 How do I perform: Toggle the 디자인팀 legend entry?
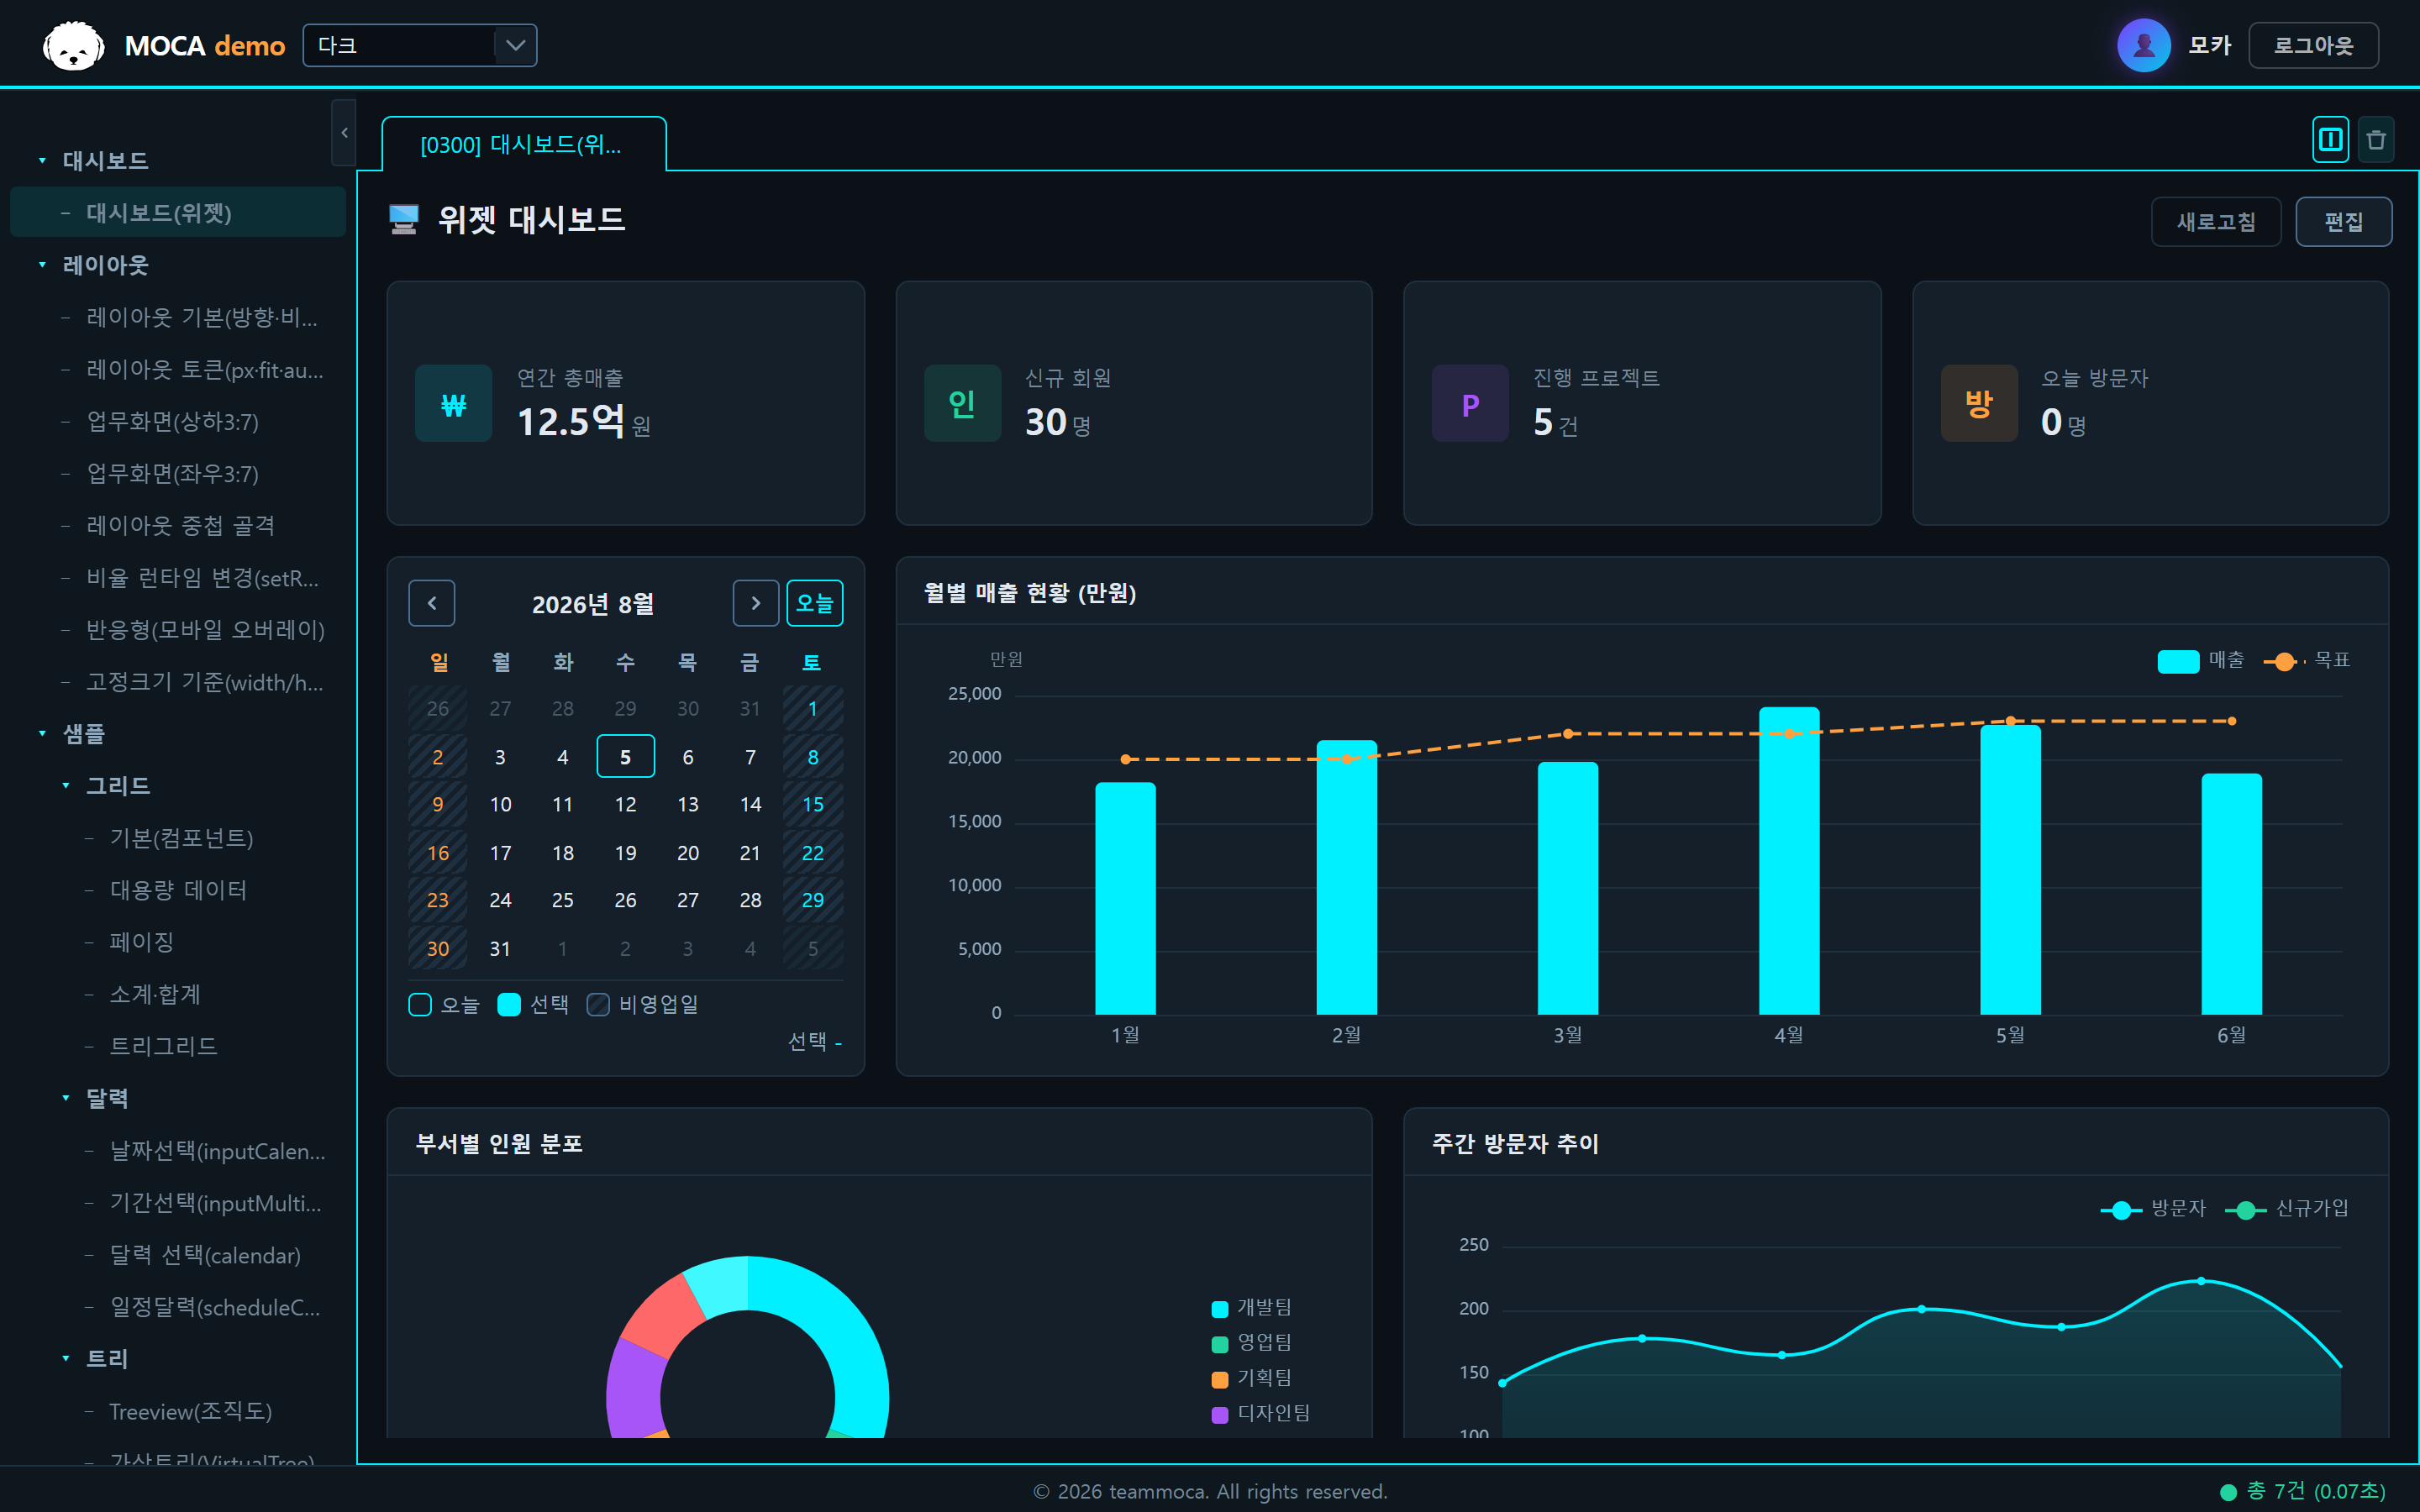point(1261,1413)
